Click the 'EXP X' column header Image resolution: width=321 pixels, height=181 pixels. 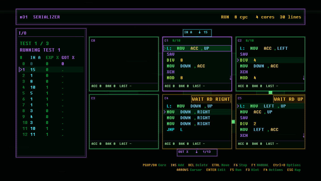coord(52,58)
